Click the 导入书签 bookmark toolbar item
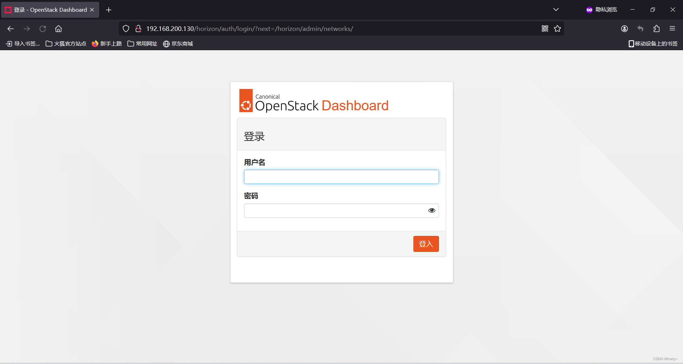Viewport: 683px width, 364px height. (x=23, y=44)
